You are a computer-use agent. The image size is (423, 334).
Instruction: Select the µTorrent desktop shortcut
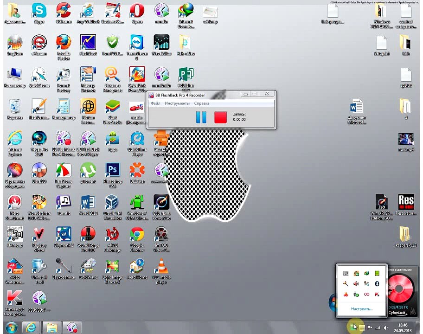88,173
